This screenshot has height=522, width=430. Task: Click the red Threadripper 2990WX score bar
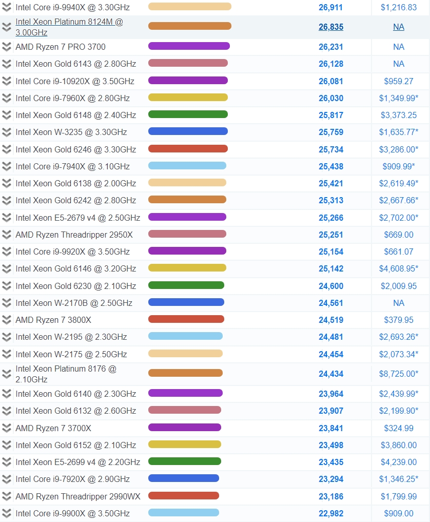[x=184, y=496]
